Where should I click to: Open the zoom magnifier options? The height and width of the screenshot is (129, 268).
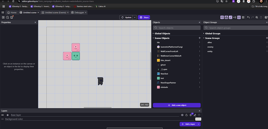click(257, 17)
